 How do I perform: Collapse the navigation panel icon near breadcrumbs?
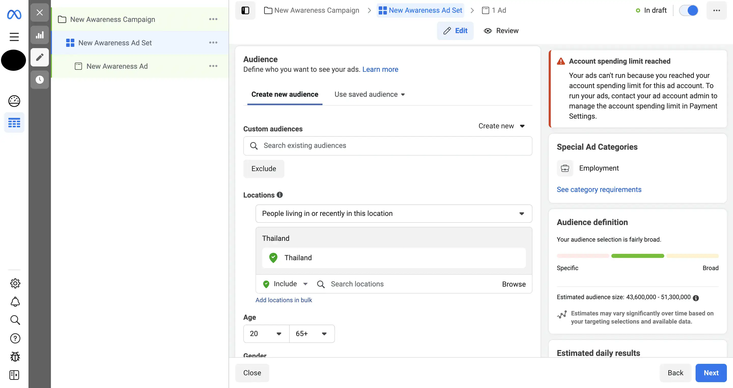(245, 10)
